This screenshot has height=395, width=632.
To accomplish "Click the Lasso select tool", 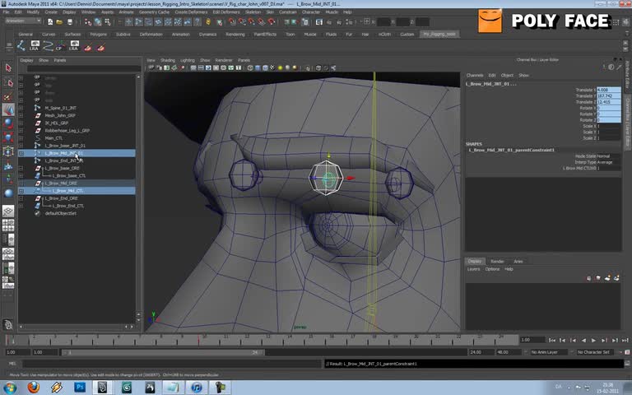I will (x=8, y=81).
